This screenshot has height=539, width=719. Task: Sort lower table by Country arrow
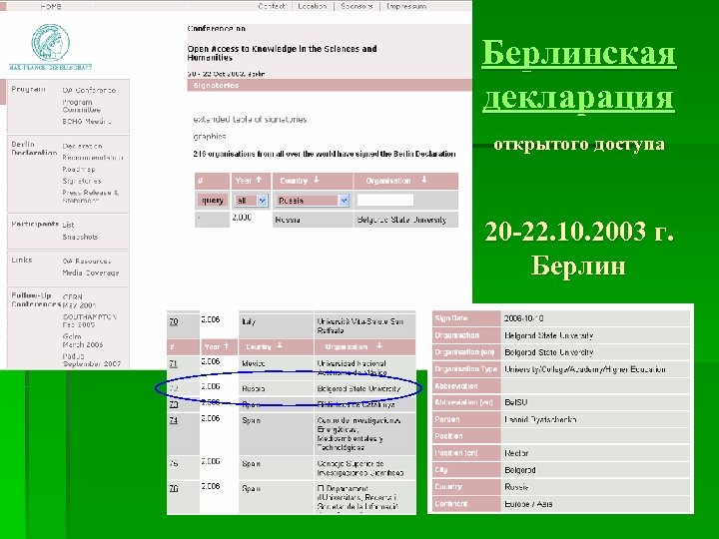click(x=280, y=346)
